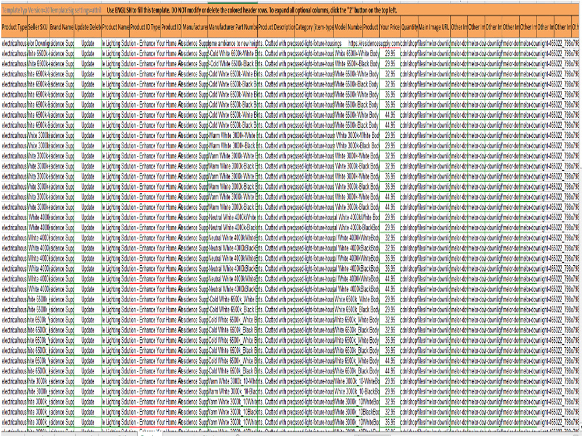The image size is (582, 436).
Task: Click the 29.95 price for Neutral White 4000k-Black
Action: coord(390,228)
